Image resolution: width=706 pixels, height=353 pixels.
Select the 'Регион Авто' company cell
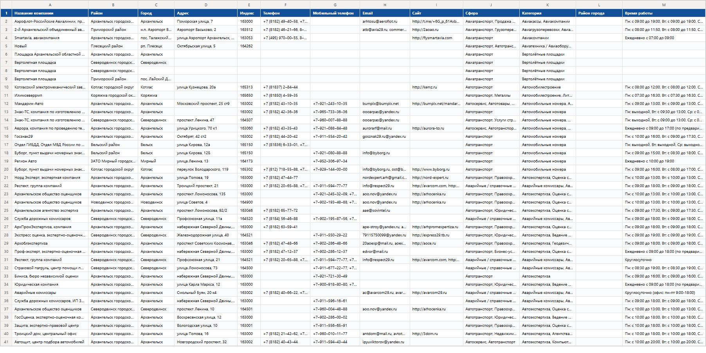[x=50, y=161]
